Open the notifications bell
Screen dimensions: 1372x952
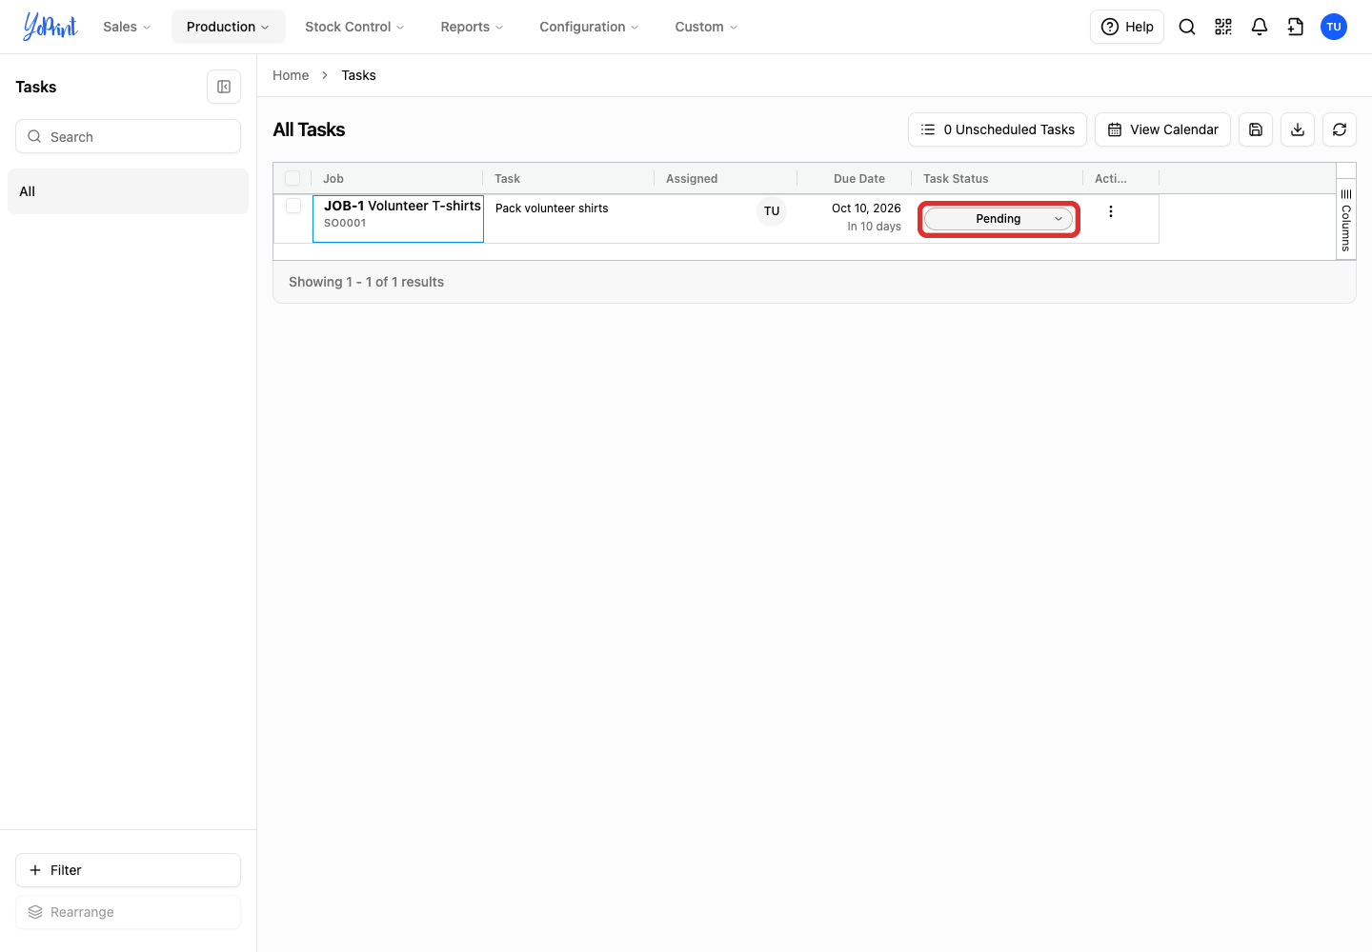click(x=1260, y=27)
